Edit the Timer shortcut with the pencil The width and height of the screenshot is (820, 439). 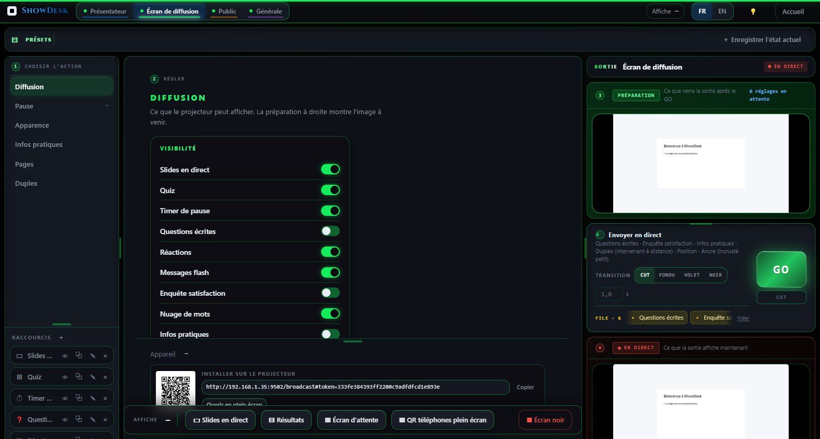92,398
